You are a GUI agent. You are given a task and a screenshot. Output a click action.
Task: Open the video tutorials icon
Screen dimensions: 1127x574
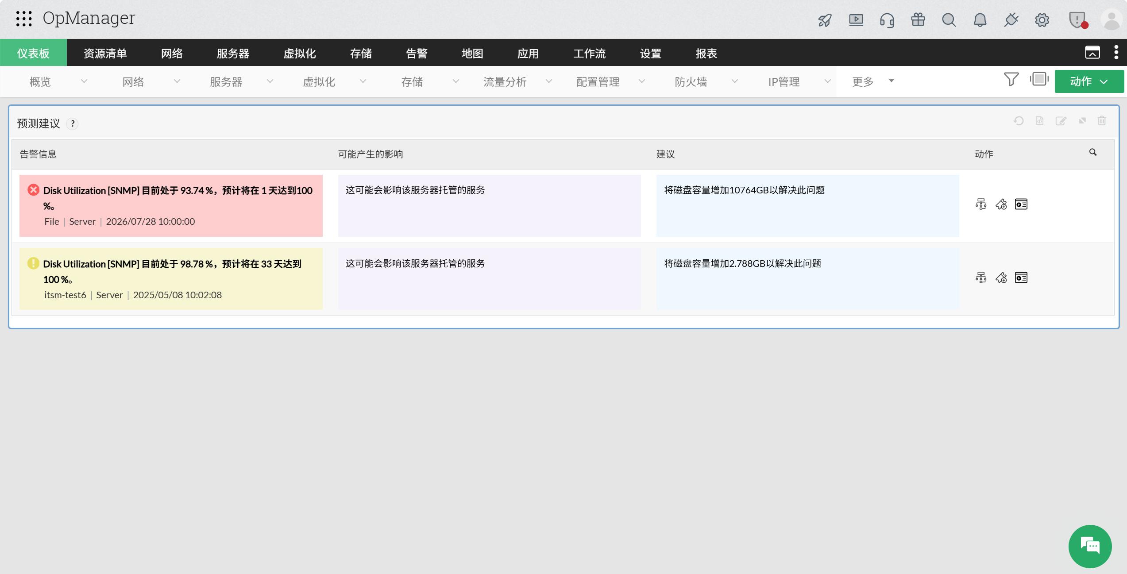[x=856, y=20]
